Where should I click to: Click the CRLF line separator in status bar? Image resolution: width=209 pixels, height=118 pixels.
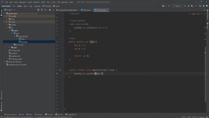[x=189, y=117]
